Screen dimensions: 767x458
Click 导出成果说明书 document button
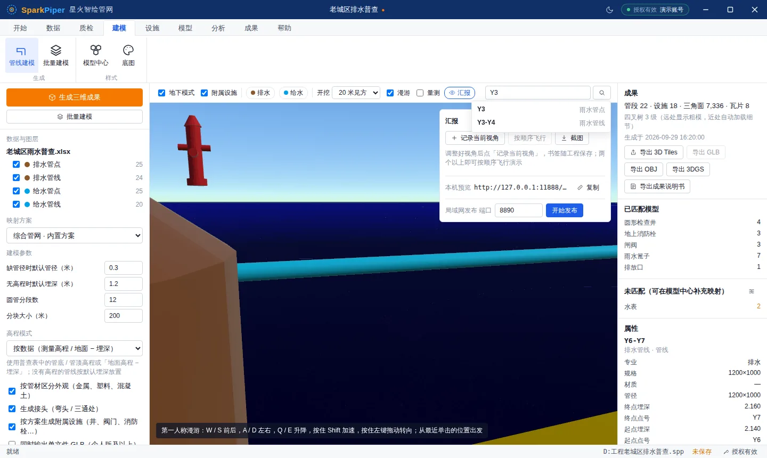pyautogui.click(x=657, y=186)
